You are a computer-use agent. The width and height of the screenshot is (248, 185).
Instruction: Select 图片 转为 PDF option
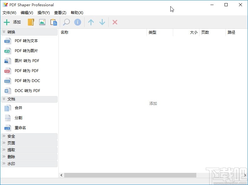click(x=27, y=61)
